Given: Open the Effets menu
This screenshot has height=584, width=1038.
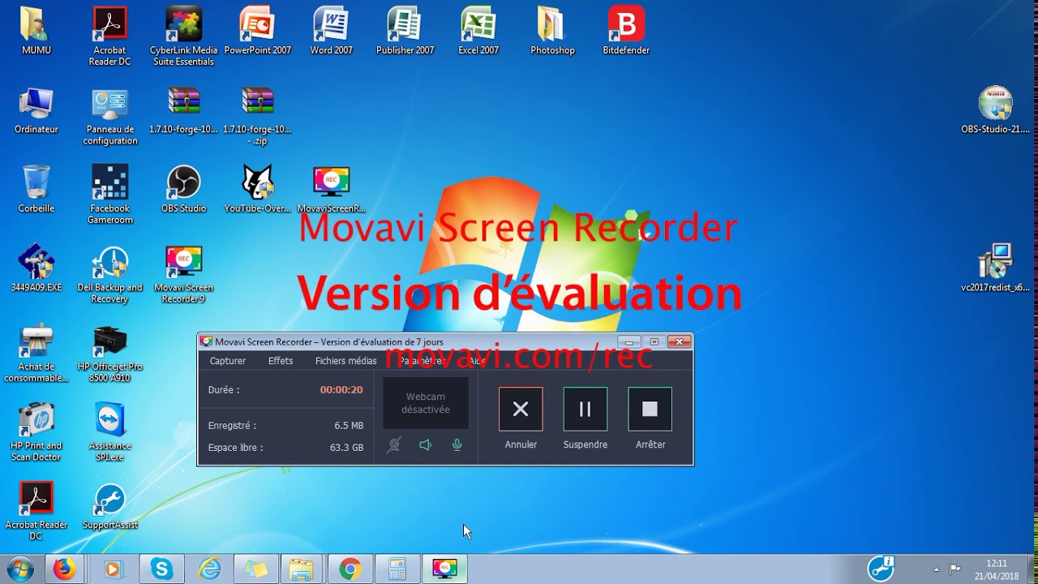Looking at the screenshot, I should pyautogui.click(x=281, y=361).
